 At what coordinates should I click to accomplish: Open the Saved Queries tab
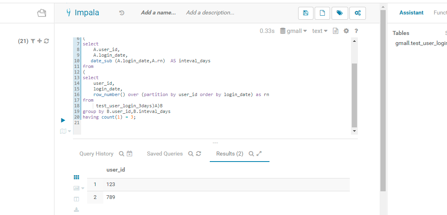165,154
